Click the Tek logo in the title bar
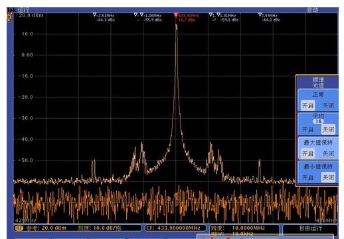The image size is (344, 239). coord(12,10)
